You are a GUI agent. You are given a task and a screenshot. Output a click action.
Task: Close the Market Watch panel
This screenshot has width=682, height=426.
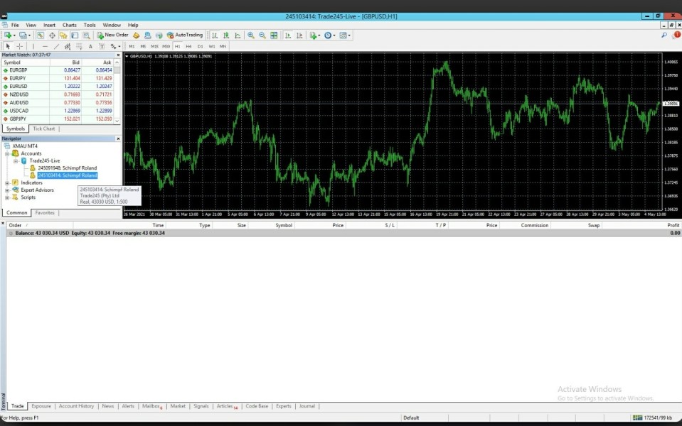tap(118, 55)
